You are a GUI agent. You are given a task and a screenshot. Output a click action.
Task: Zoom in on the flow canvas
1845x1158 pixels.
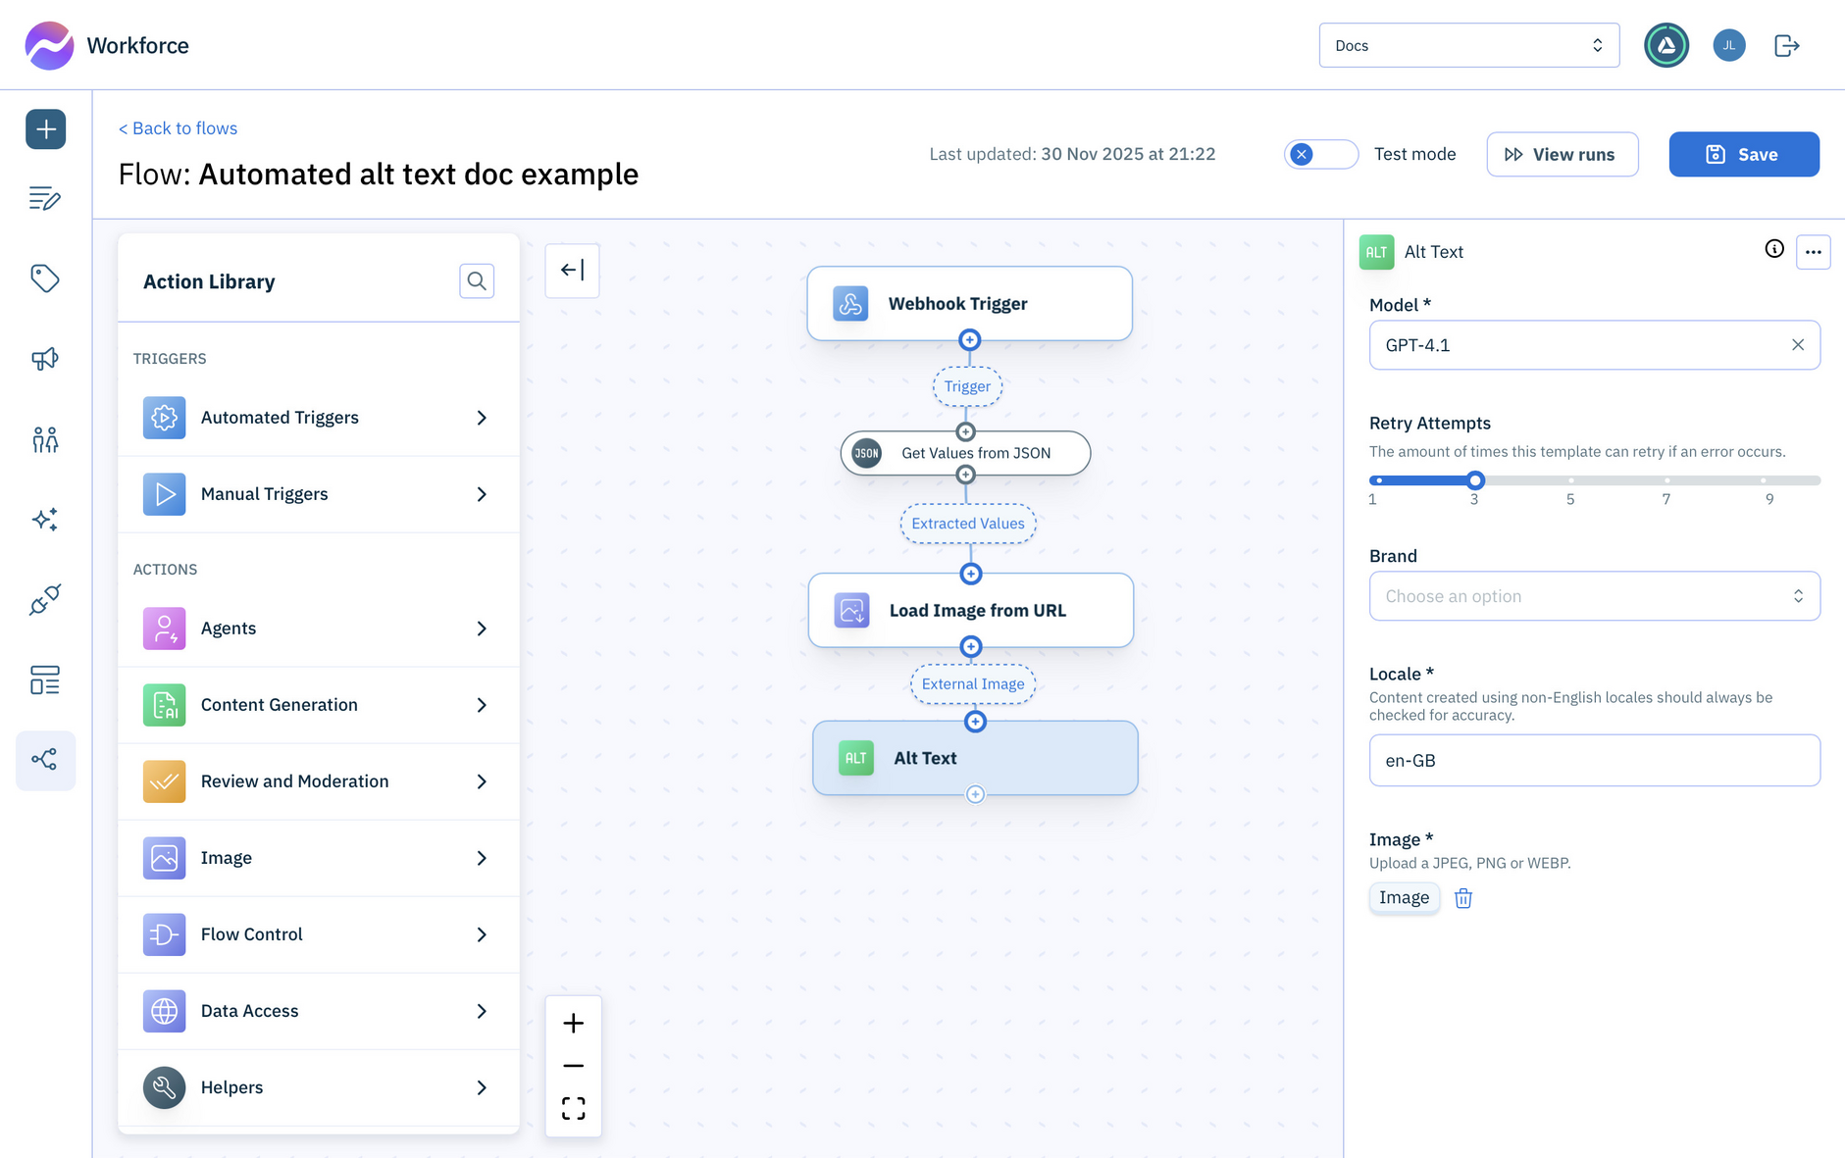[573, 1024]
